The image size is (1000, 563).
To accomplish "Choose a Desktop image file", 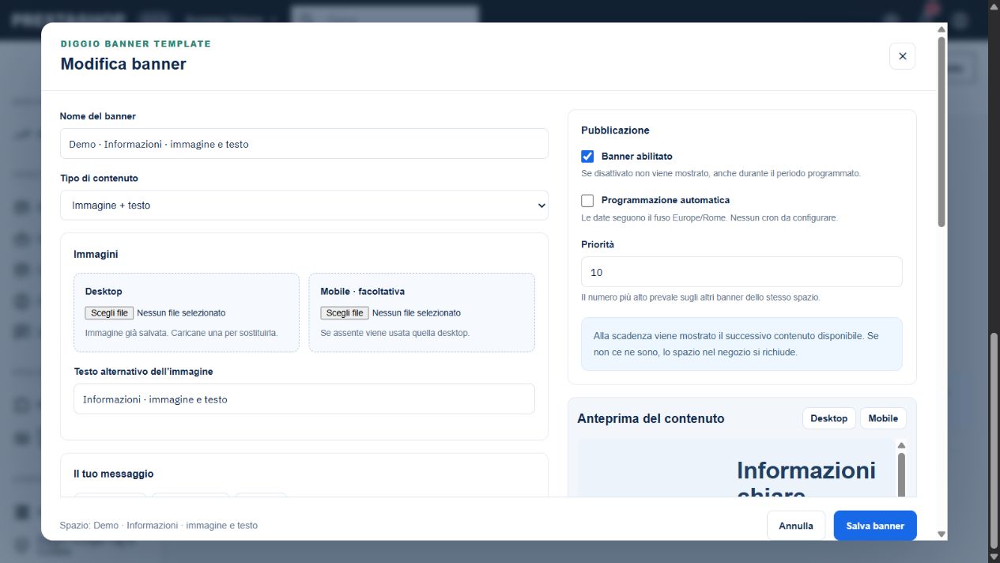I will 109,313.
